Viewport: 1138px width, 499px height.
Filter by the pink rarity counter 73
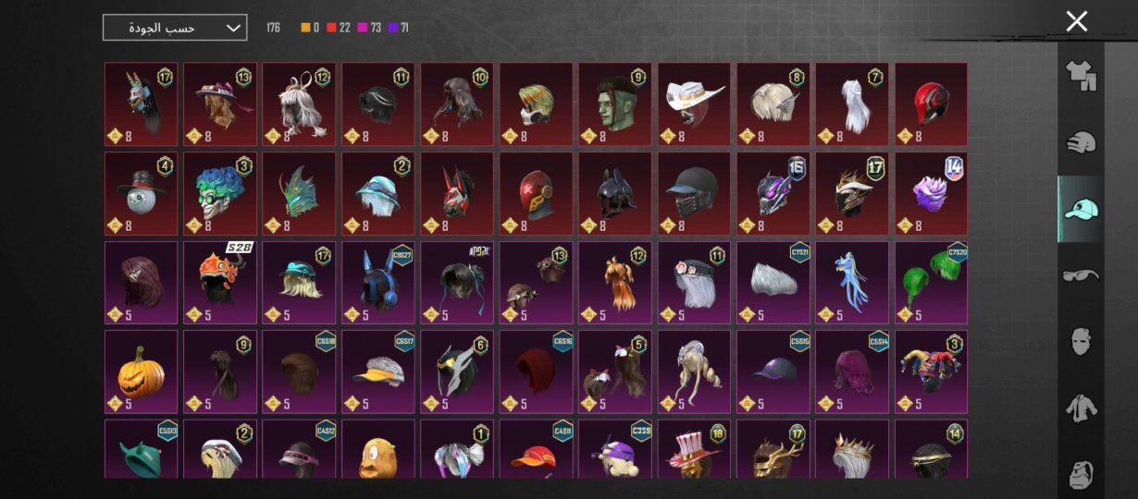369,28
